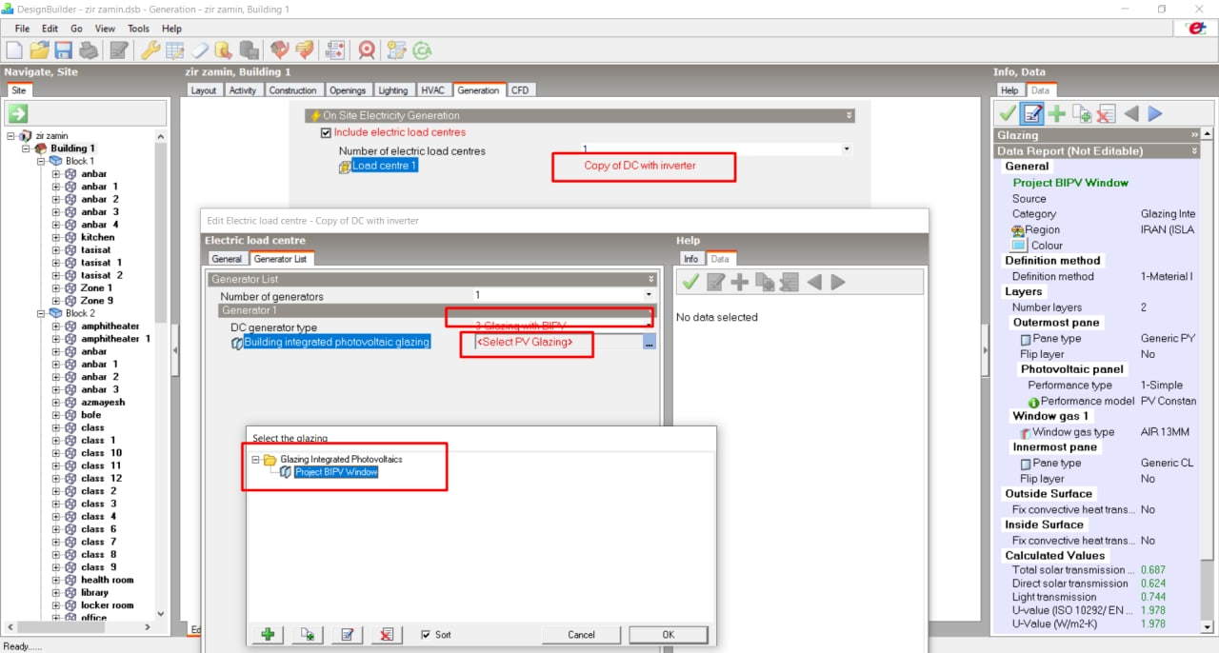Click the New file icon in main toolbar
The height and width of the screenshot is (653, 1219).
click(14, 49)
